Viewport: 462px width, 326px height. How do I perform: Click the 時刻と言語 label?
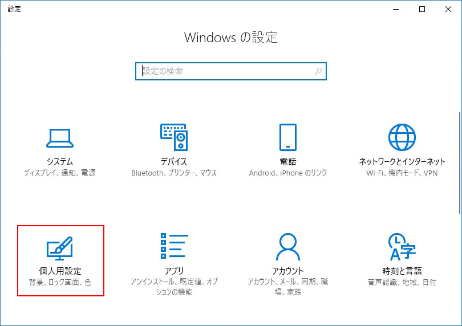[x=402, y=271]
